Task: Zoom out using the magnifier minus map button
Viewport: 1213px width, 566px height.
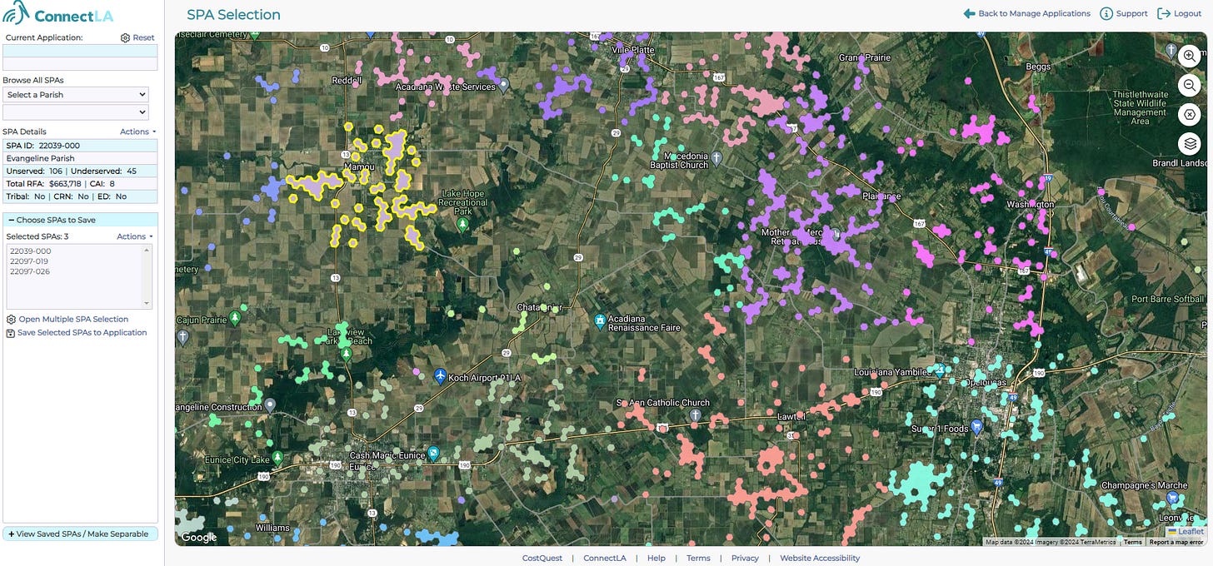Action: coord(1189,85)
